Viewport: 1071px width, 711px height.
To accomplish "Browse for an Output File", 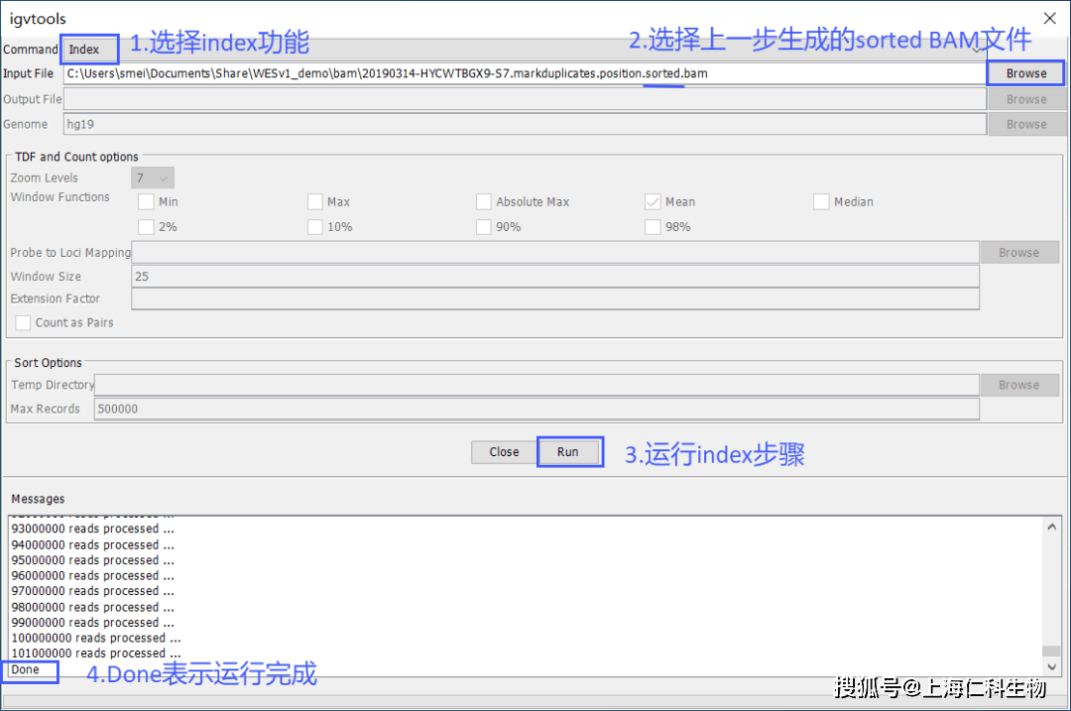I will tap(1025, 98).
